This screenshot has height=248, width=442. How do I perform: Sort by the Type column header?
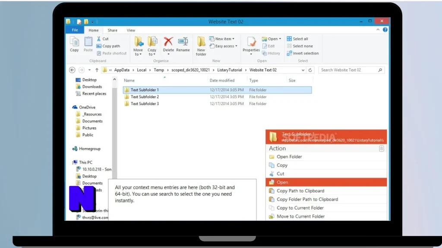coord(267,81)
